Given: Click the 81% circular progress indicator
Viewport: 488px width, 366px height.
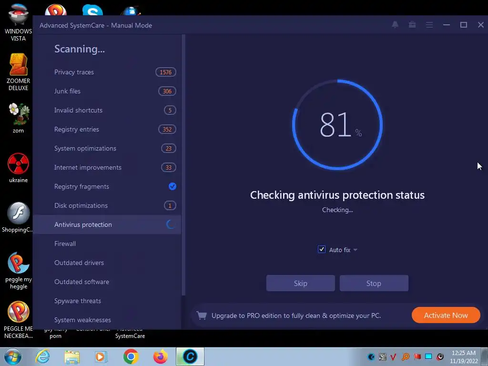Looking at the screenshot, I should point(337,124).
